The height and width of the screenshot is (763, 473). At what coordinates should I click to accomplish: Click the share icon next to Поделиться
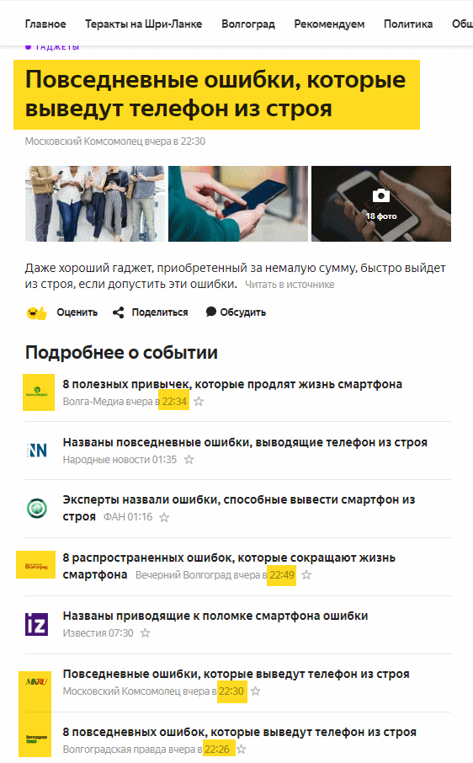pos(118,312)
